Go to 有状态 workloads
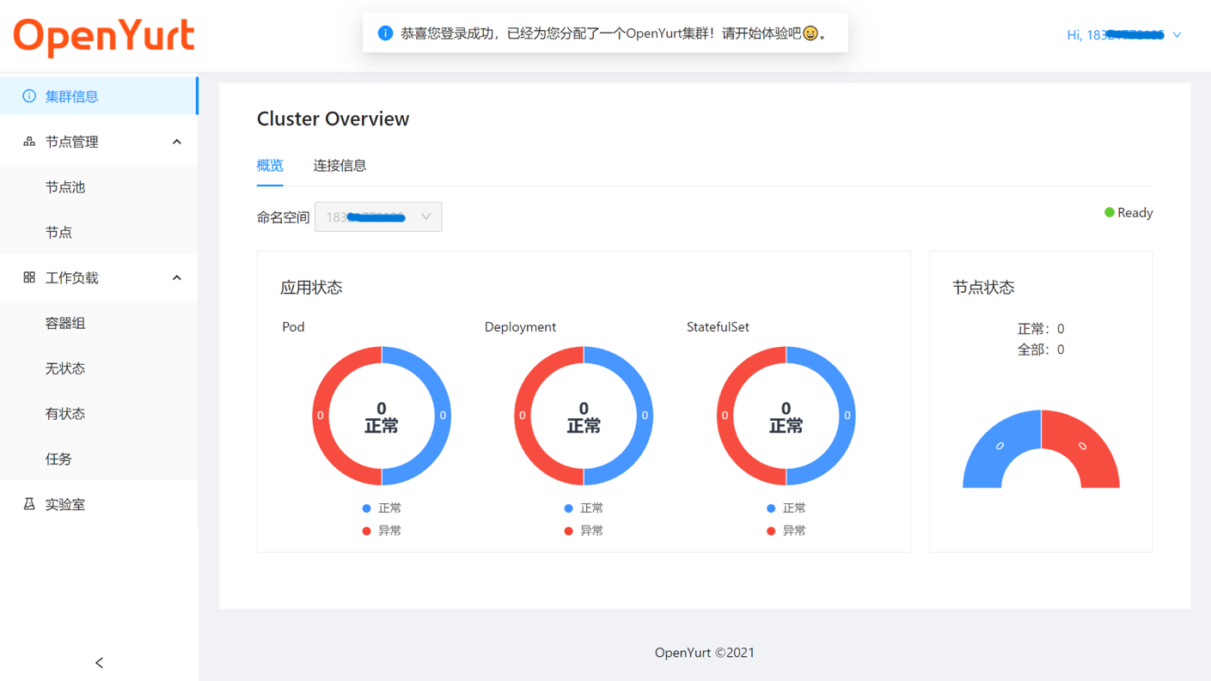Screen dimensions: 1211x681 tap(99, 414)
